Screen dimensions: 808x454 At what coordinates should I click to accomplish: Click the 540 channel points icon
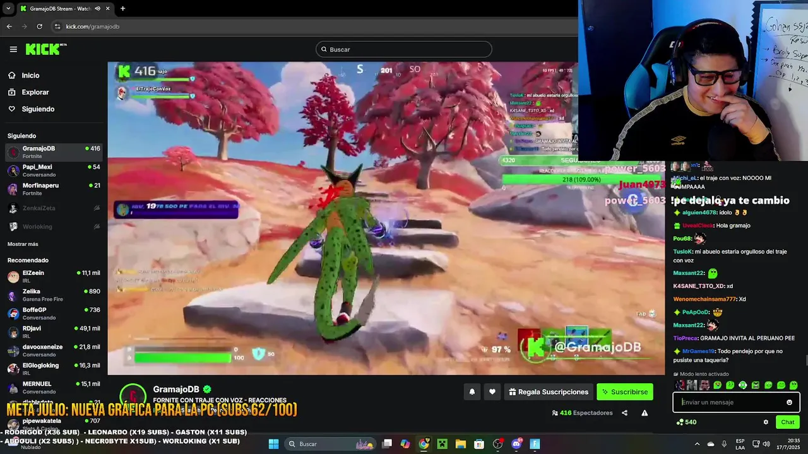pos(679,422)
